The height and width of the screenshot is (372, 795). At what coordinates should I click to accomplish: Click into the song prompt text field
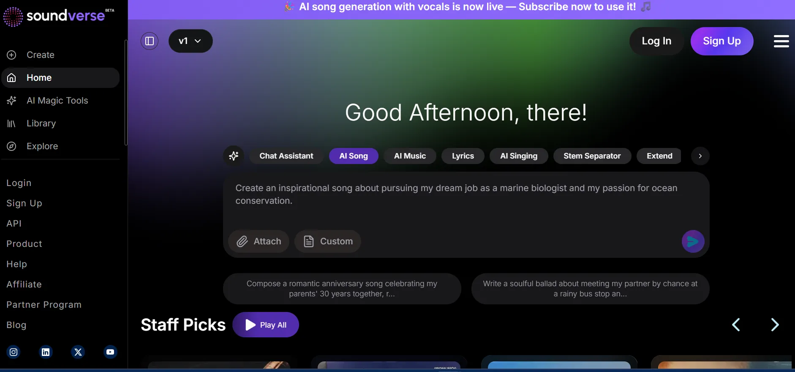(x=466, y=200)
